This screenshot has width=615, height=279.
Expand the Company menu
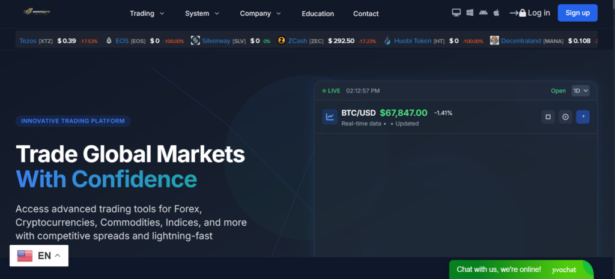[261, 13]
